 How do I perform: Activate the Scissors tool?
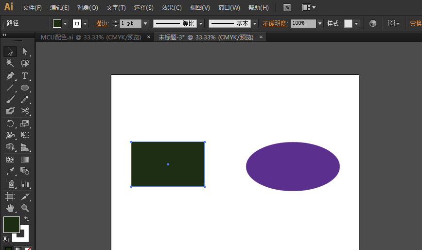coord(25,111)
